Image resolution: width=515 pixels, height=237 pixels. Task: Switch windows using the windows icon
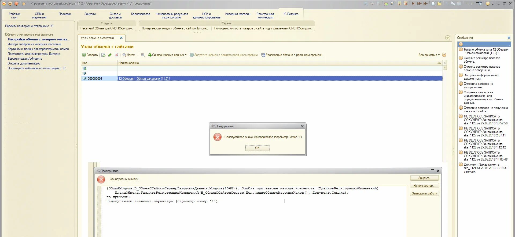pos(479,3)
